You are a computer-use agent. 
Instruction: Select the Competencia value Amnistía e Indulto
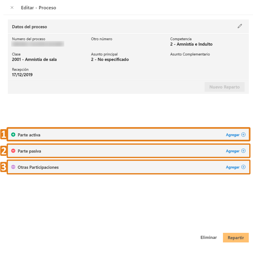(x=191, y=44)
